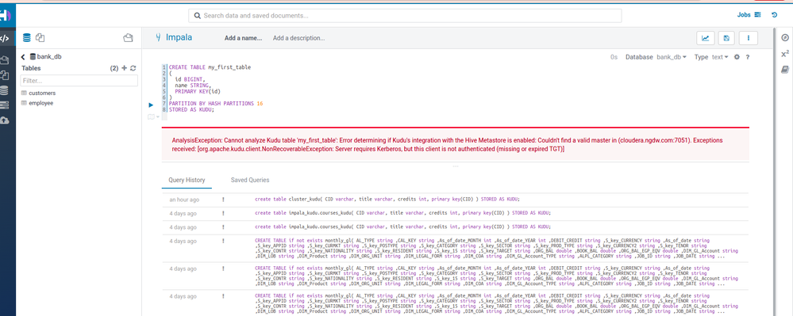Save the query with the disk icon

[727, 38]
